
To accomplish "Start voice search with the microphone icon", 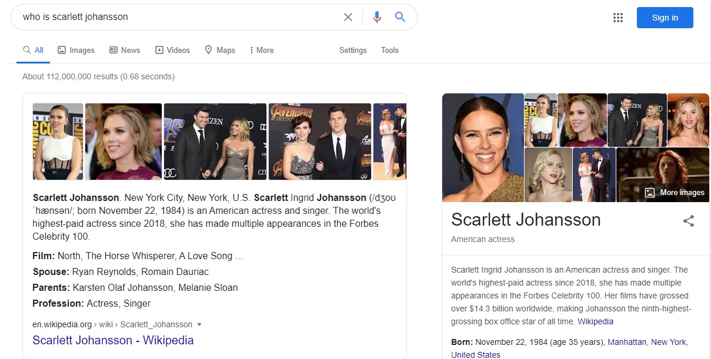I will coord(377,17).
